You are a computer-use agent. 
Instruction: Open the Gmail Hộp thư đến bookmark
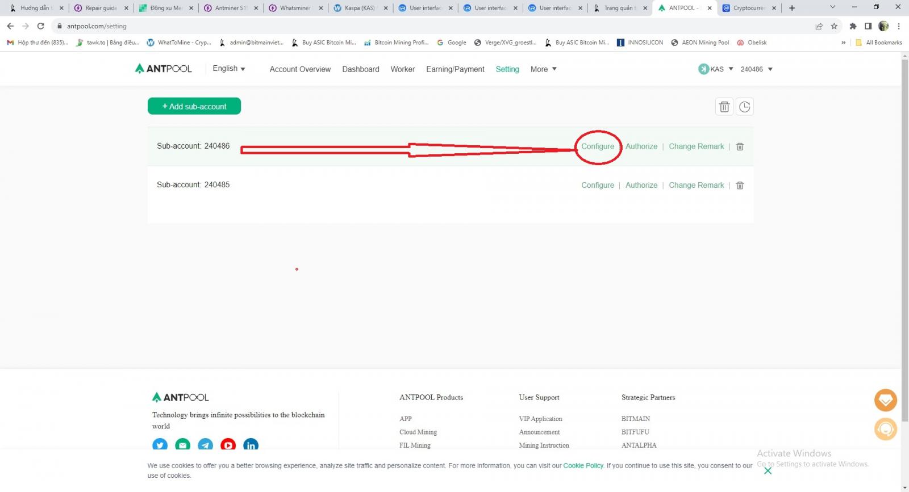(x=37, y=43)
